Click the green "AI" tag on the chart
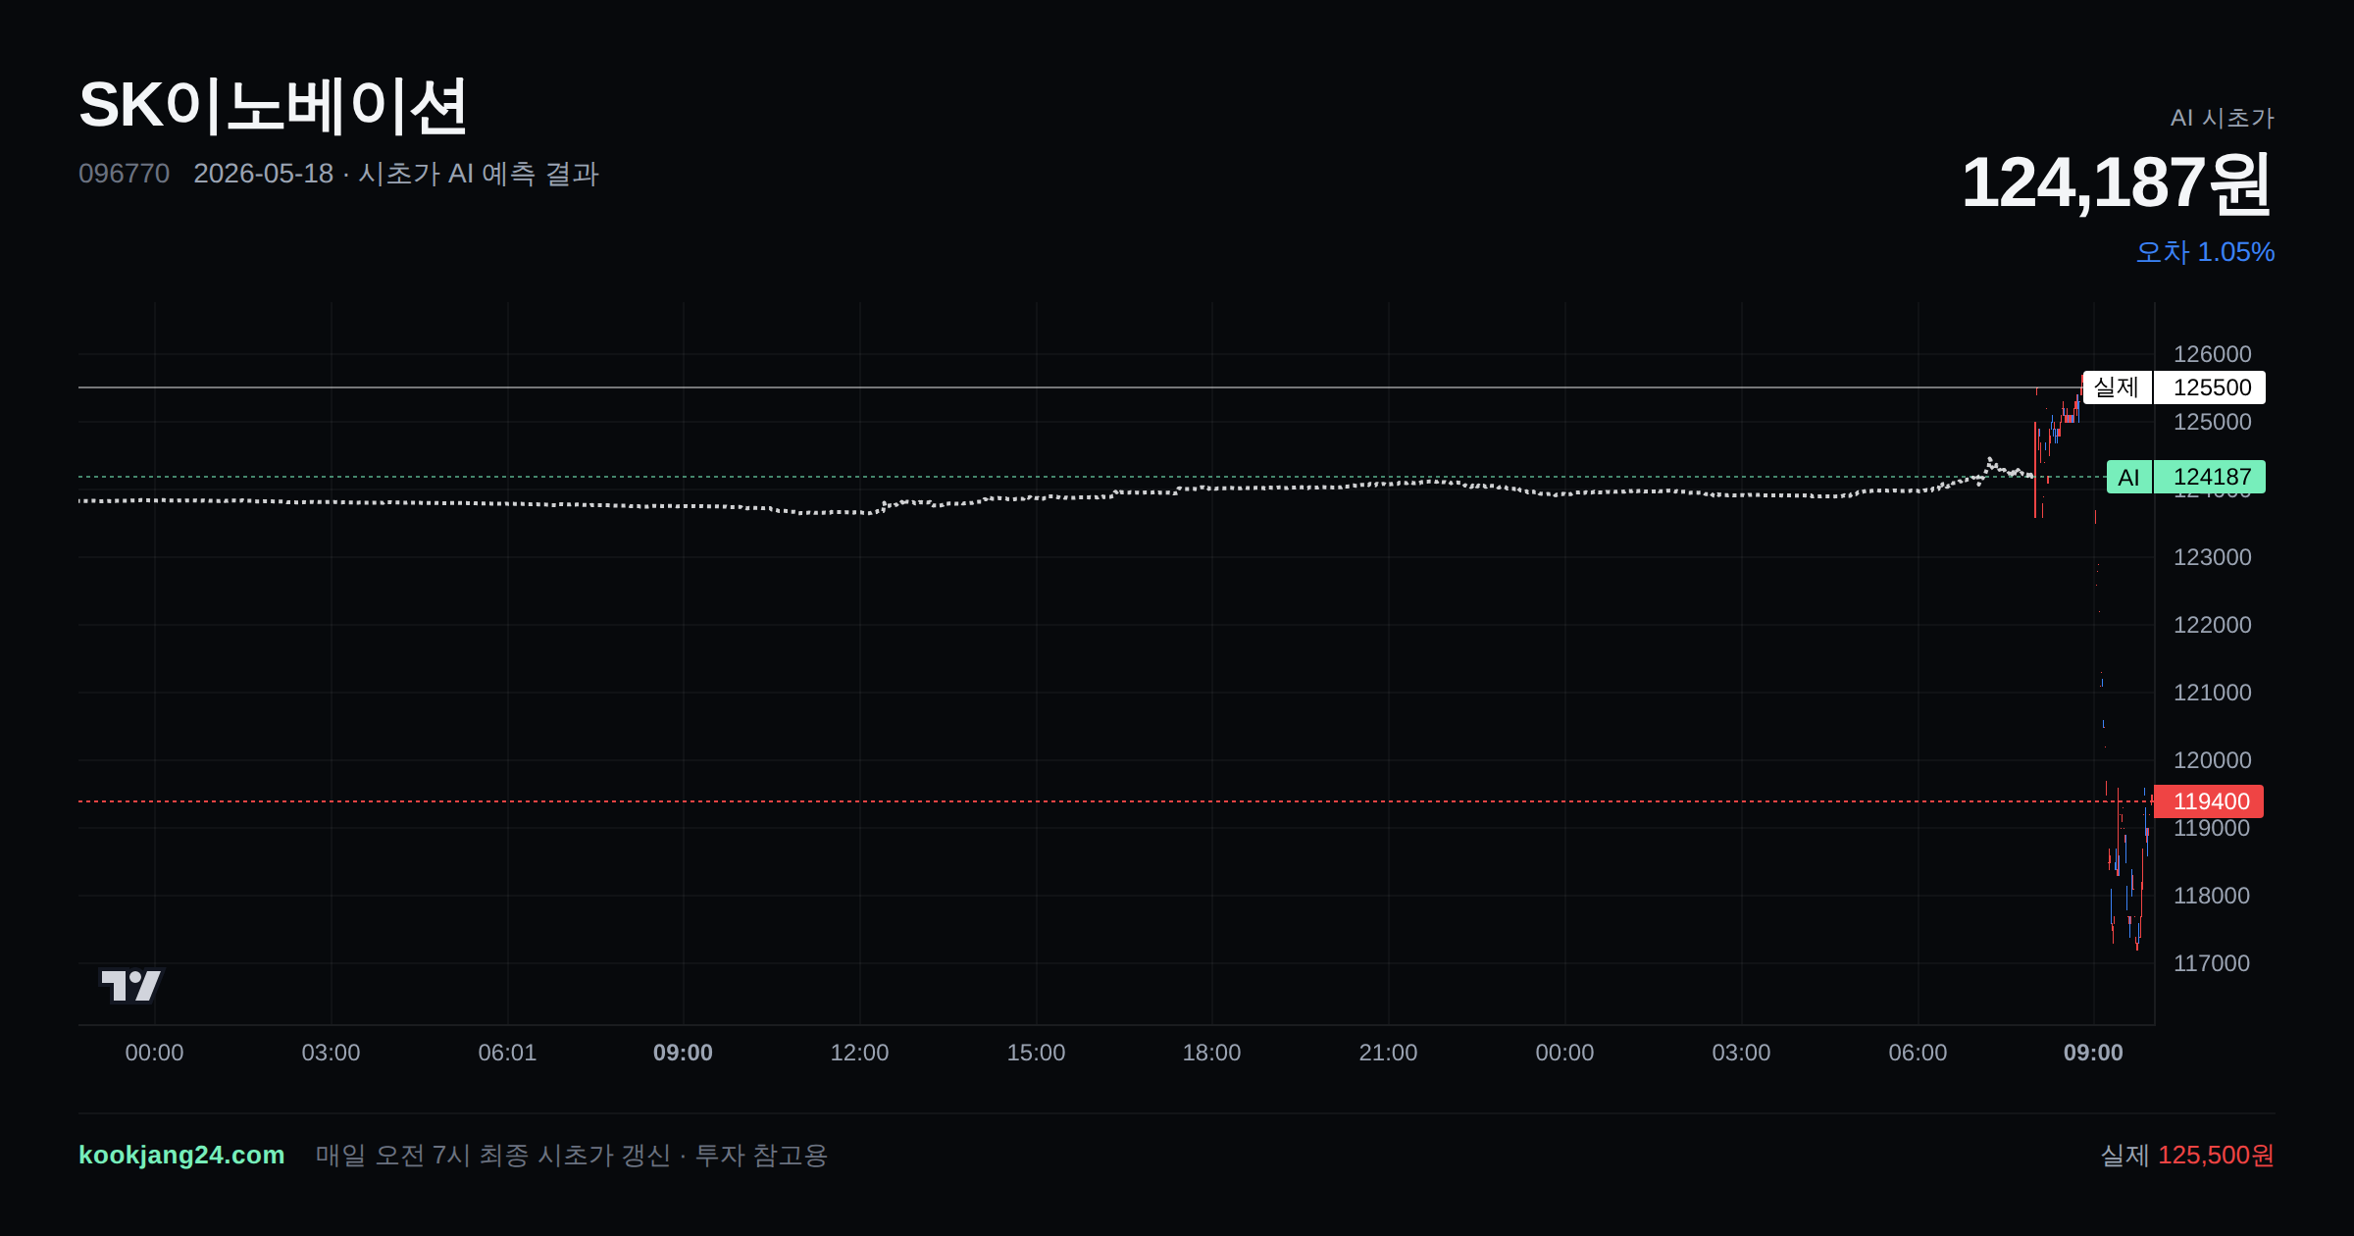 2128,477
